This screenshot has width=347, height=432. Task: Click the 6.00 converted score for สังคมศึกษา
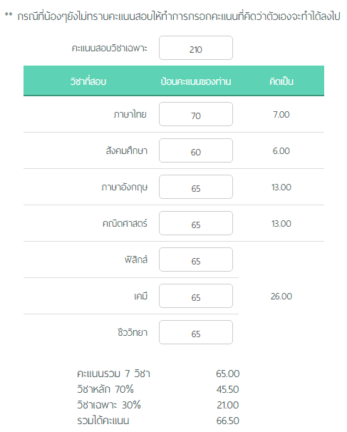(281, 150)
